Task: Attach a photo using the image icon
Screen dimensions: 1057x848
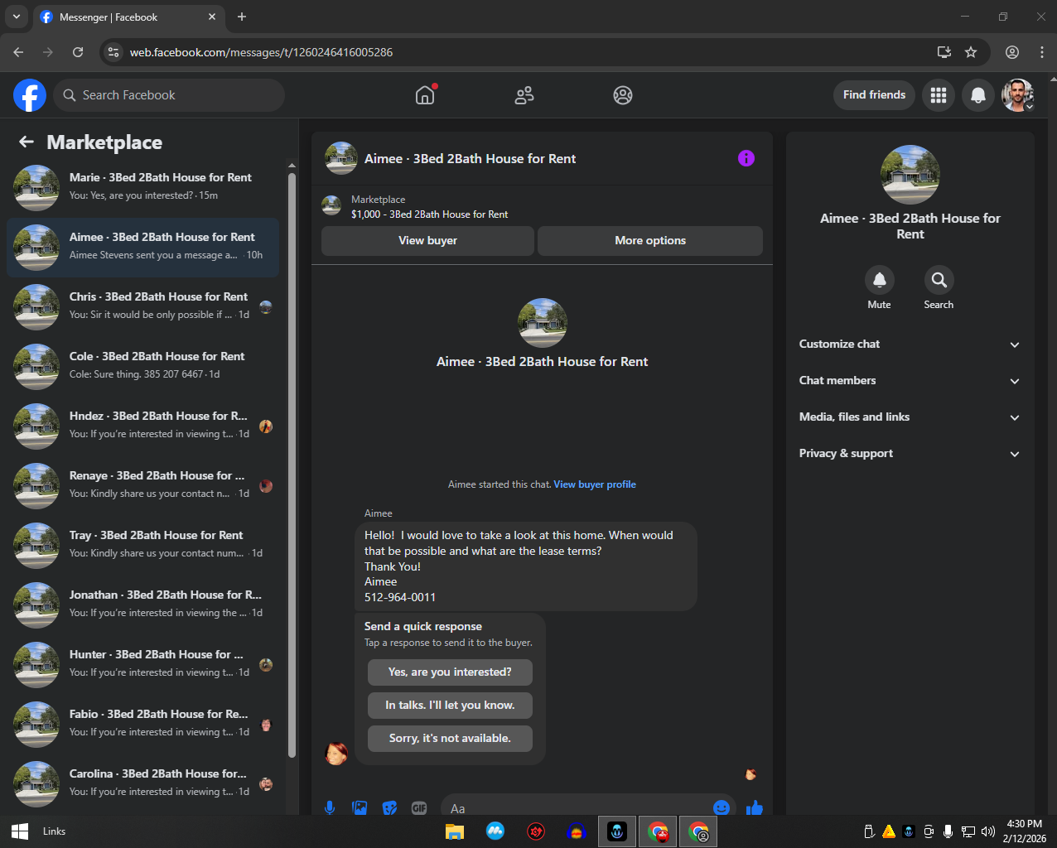Action: [x=360, y=807]
